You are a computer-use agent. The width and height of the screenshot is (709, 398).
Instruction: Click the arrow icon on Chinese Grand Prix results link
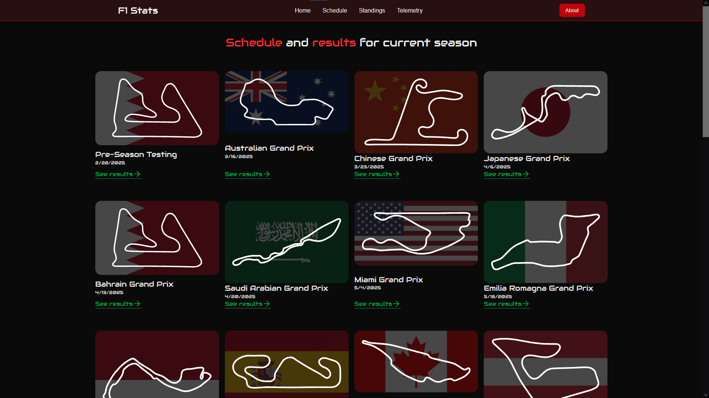pos(396,174)
